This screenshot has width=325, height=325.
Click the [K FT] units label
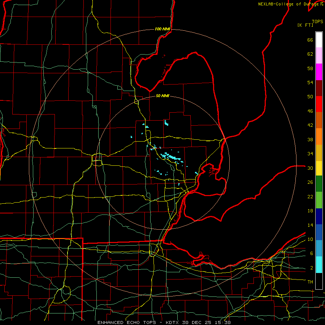(x=305, y=25)
